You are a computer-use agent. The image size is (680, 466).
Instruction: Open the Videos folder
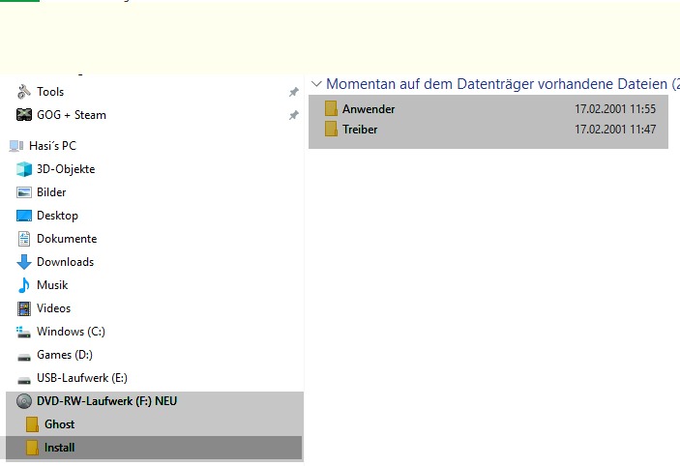coord(54,308)
